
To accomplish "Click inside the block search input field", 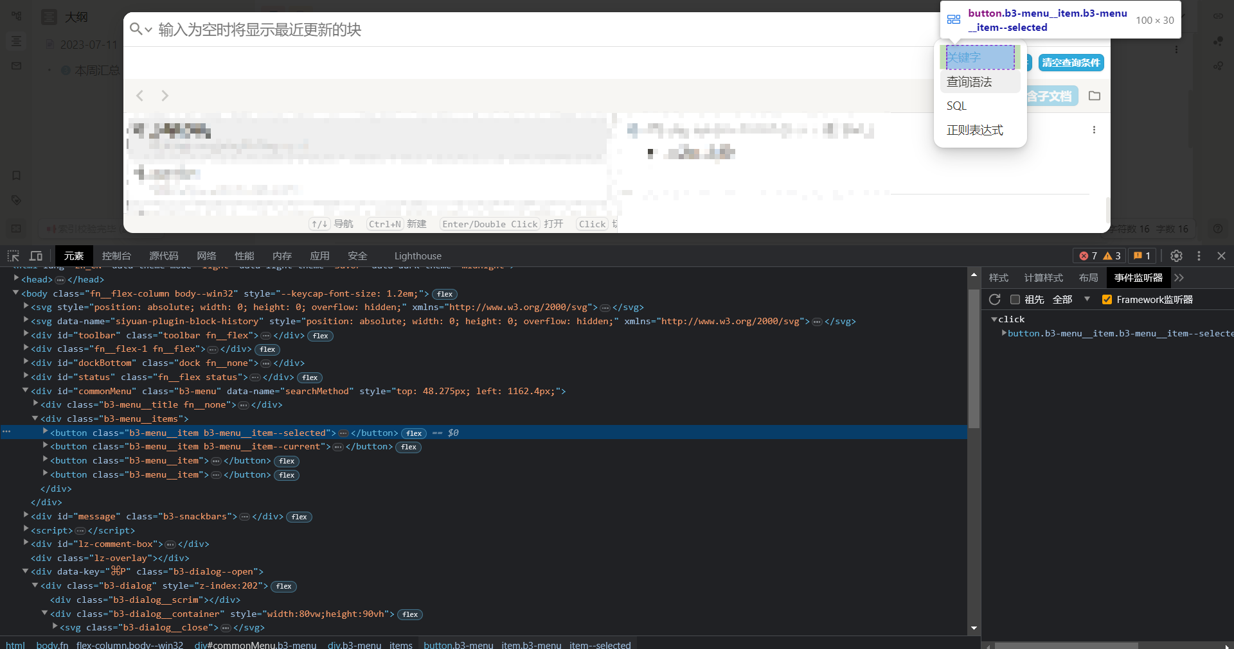I will (x=450, y=30).
